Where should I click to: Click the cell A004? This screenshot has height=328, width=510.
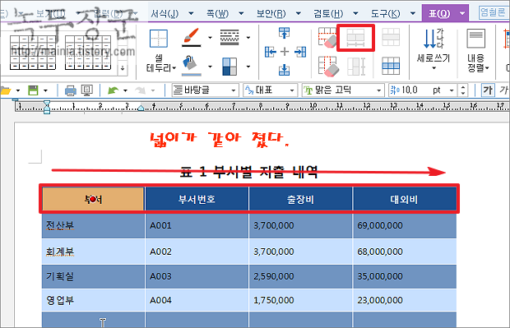coord(197,300)
